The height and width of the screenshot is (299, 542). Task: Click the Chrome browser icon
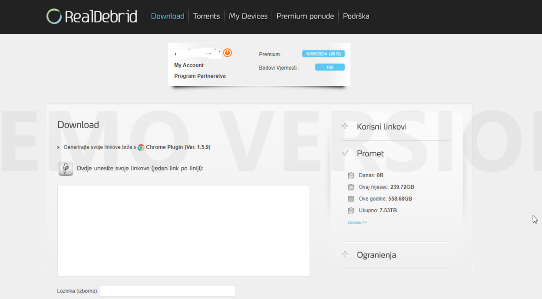pos(141,147)
